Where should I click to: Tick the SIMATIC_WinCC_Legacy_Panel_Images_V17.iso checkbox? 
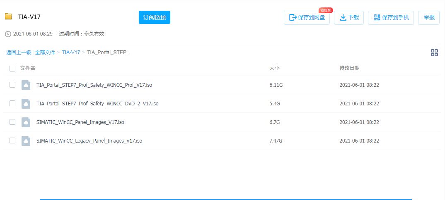point(12,140)
